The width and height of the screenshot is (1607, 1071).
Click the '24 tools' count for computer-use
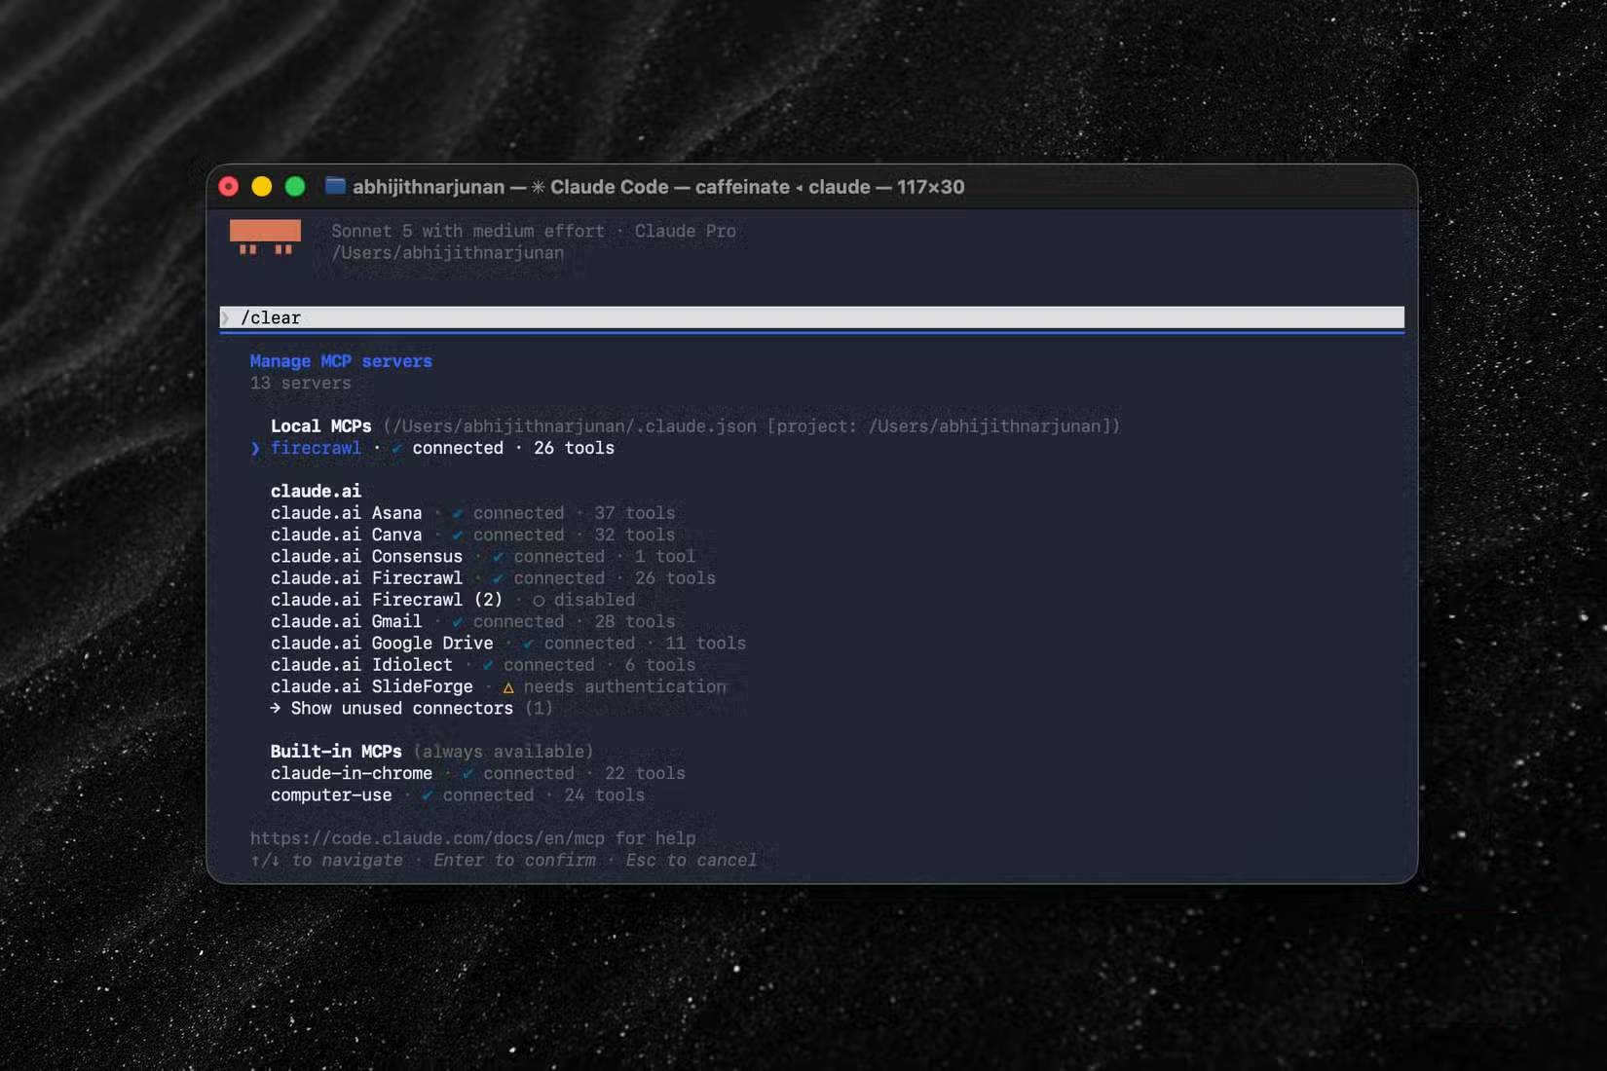[x=605, y=795]
